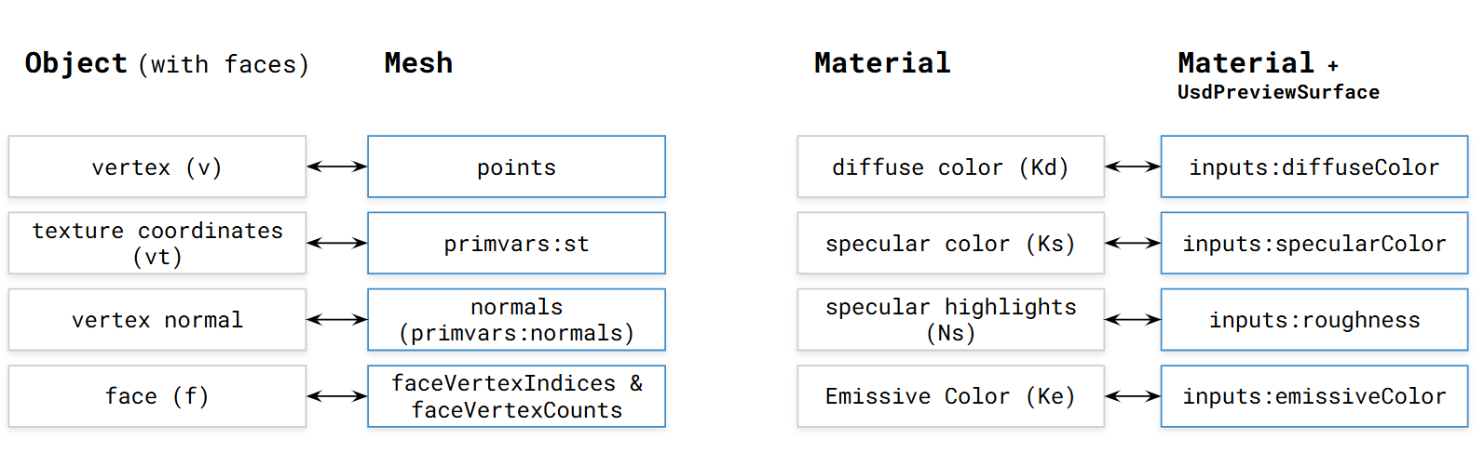Click the UsdPreviewSurface heading text
This screenshot has height=453, width=1484.
tap(1278, 92)
